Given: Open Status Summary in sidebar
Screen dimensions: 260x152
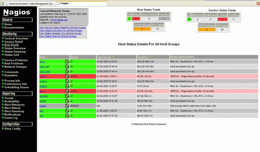Looking at the screenshot, I should 15,52.
